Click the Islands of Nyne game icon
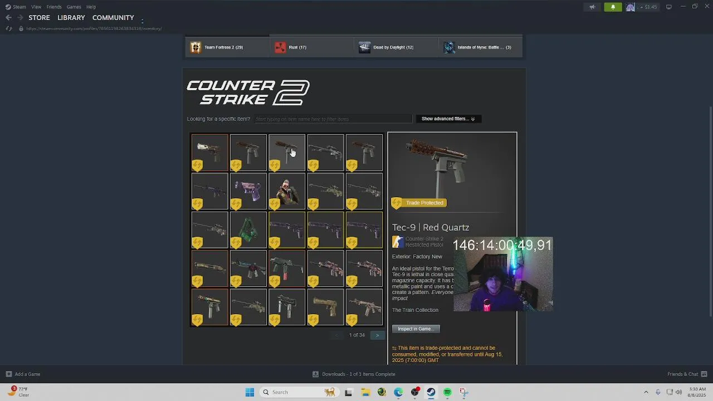The height and width of the screenshot is (401, 713). (449, 47)
